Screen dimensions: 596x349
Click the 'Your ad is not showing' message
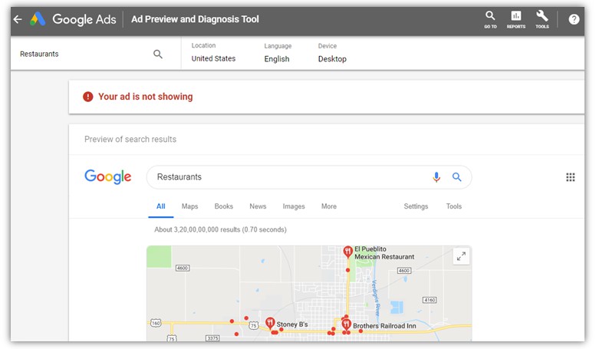[146, 97]
